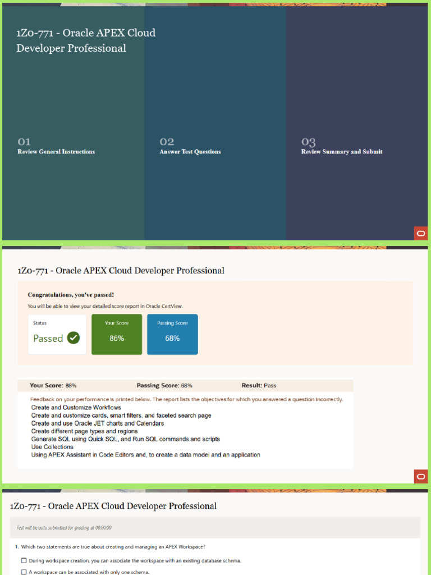Screen dimensions: 431x575
Task: Click 'Generate SQL using Quick SQL' objective
Action: click(x=125, y=439)
